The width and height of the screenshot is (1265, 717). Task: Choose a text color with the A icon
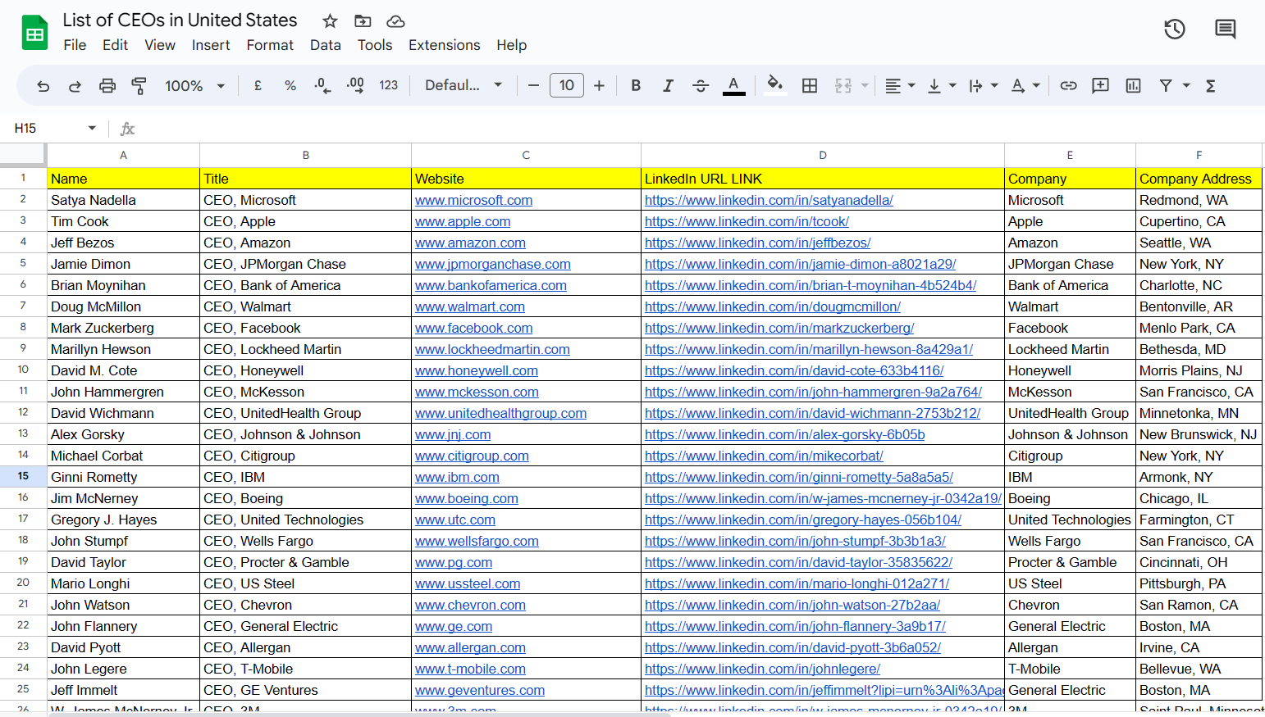tap(733, 85)
